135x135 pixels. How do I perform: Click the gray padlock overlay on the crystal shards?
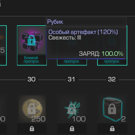pos(72,109)
